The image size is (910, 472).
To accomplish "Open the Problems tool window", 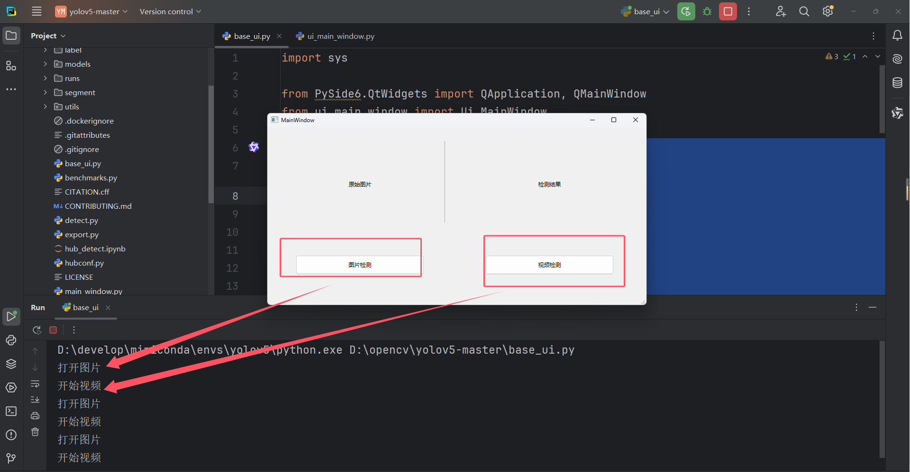I will [11, 435].
